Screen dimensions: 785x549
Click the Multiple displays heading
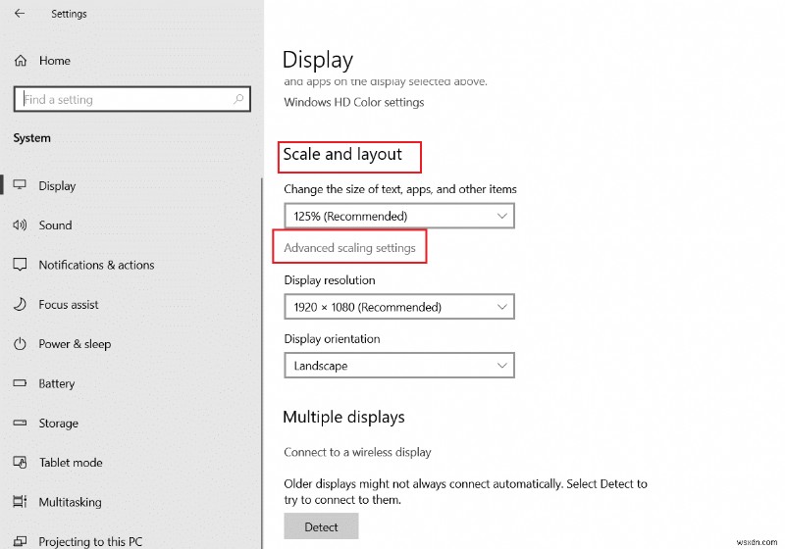click(x=344, y=417)
